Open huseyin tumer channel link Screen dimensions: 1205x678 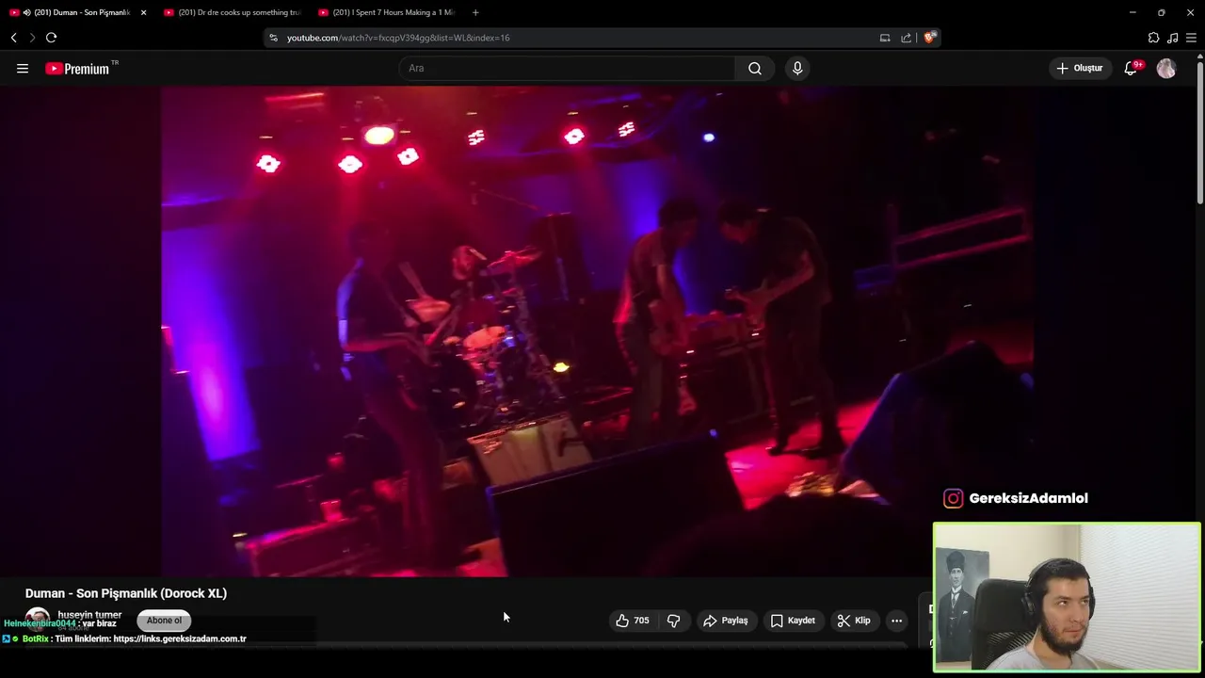[x=89, y=615]
